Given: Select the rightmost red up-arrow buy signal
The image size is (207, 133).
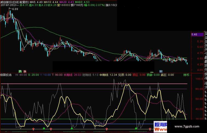Looking at the screenshot, I should click(x=150, y=129).
